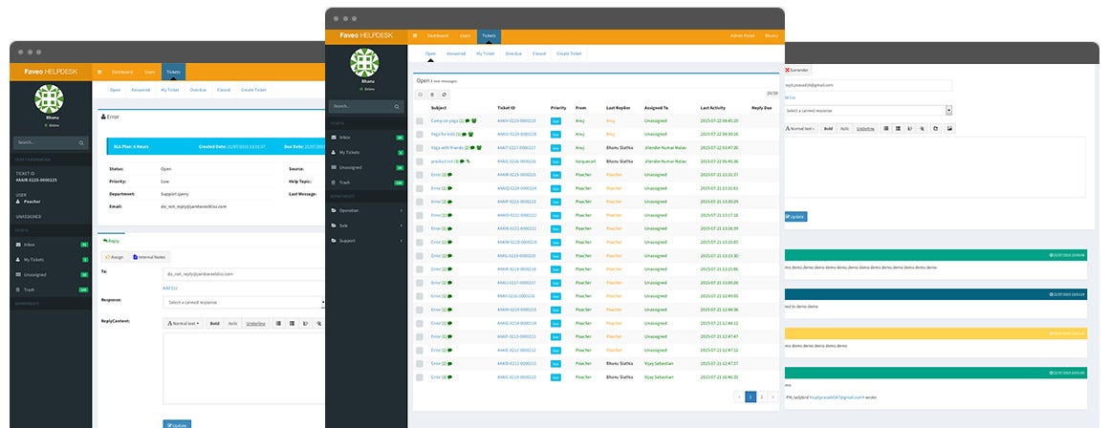1109x428 pixels.
Task: Click the search magnifier icon in center sidebar
Action: 397,106
